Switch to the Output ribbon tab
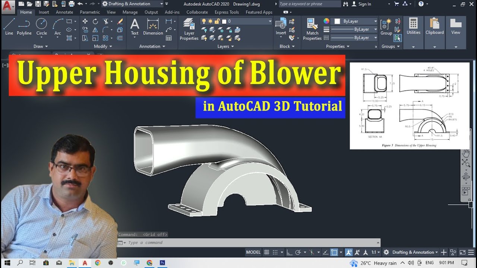Viewport: 477px width, 268px height. tap(151, 12)
